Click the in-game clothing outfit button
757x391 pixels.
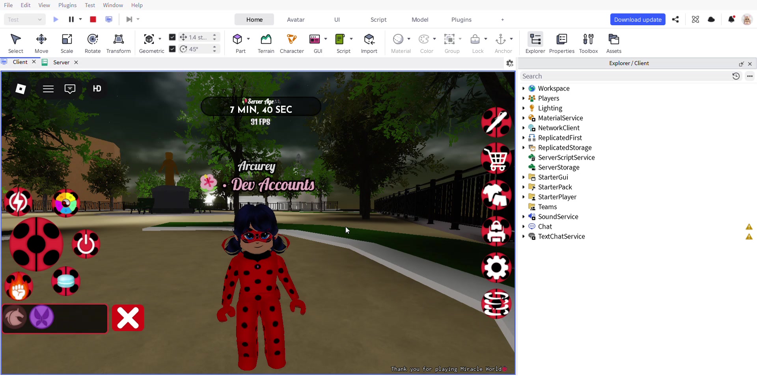tap(496, 195)
